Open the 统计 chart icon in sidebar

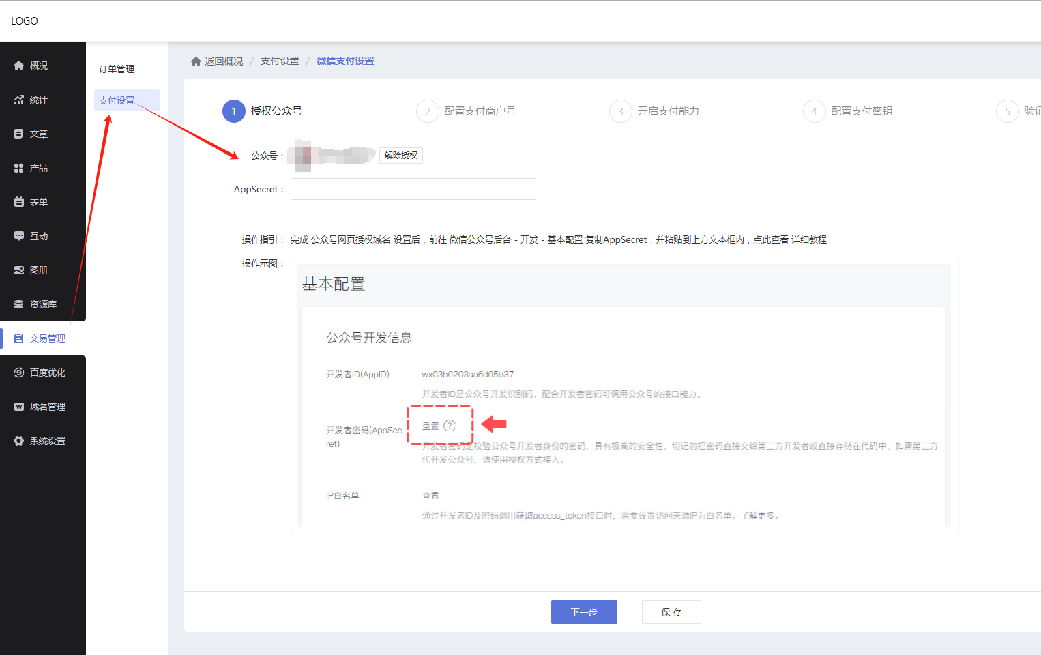click(19, 100)
